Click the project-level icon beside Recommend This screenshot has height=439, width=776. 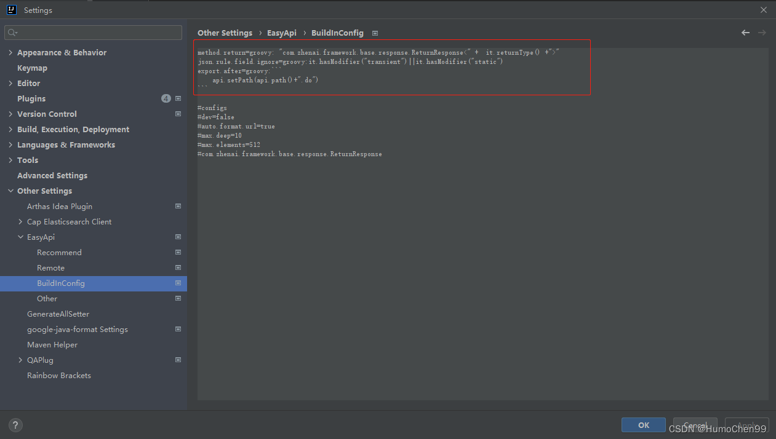[x=178, y=252]
